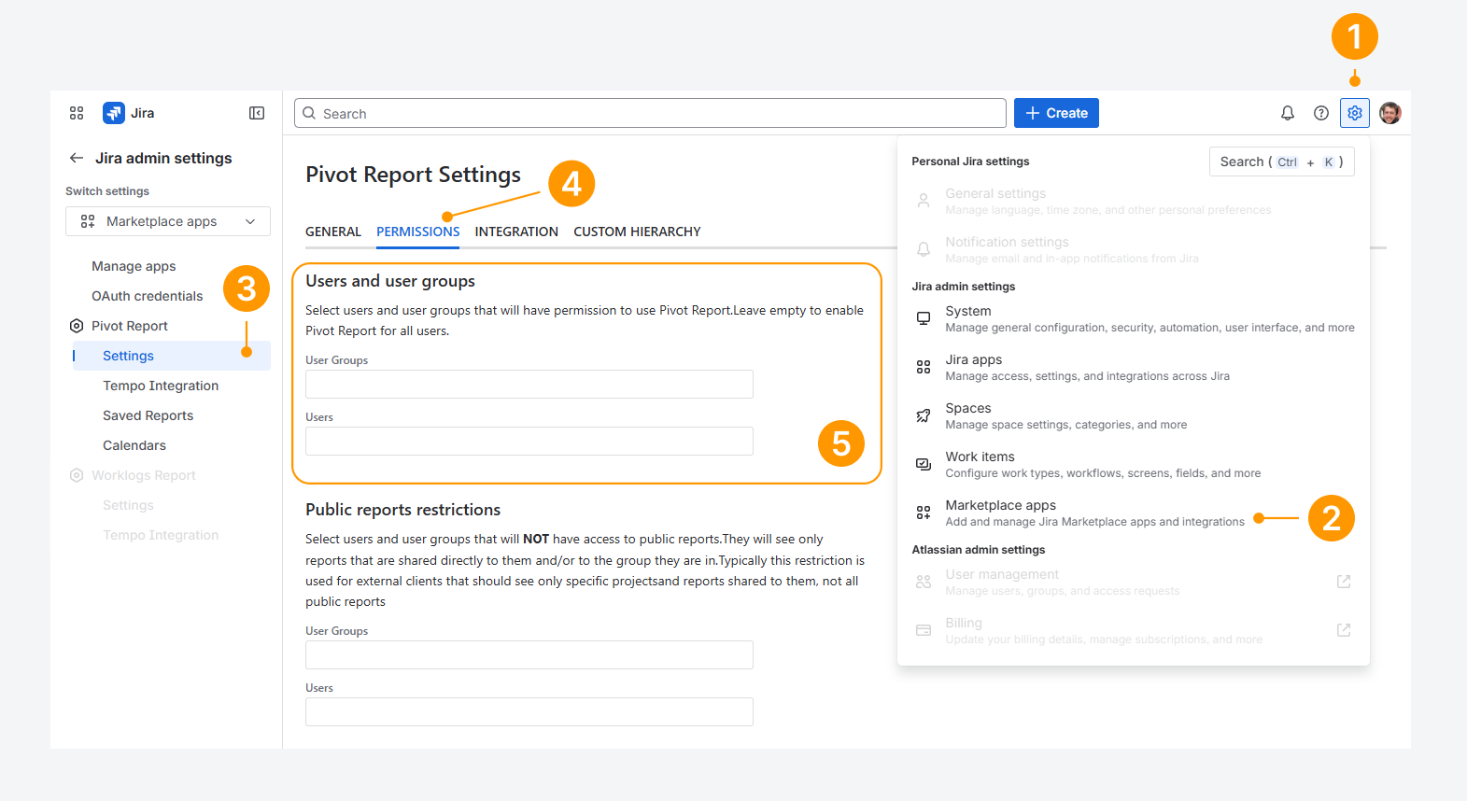Click Users field under Public reports restrictions
The width and height of the screenshot is (1467, 801).
tap(529, 712)
